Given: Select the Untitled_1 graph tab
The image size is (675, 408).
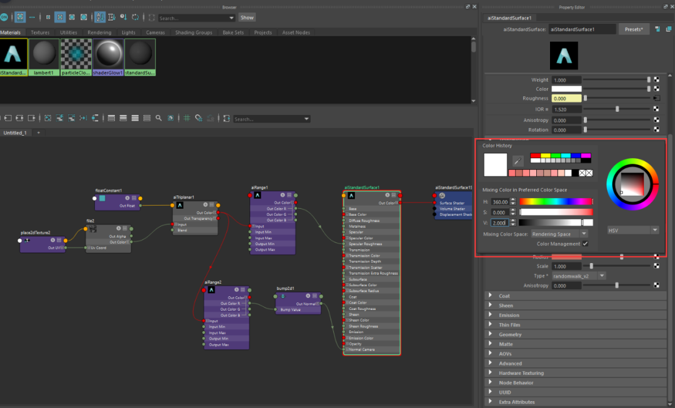Looking at the screenshot, I should (15, 132).
